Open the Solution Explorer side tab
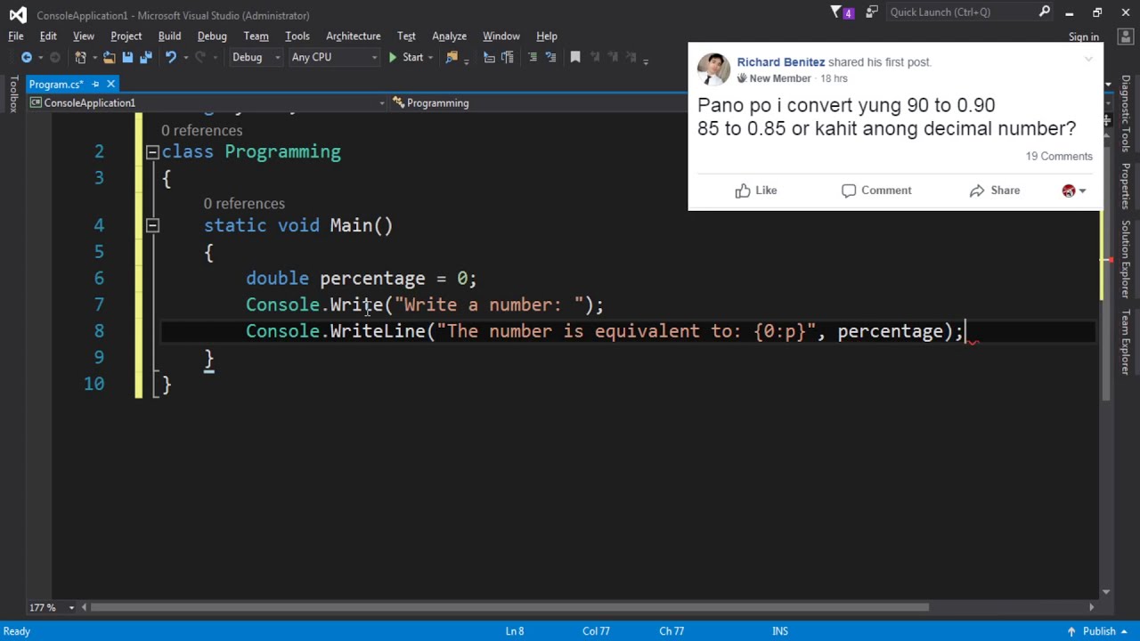Viewport: 1140px width, 641px height. pos(1126,259)
